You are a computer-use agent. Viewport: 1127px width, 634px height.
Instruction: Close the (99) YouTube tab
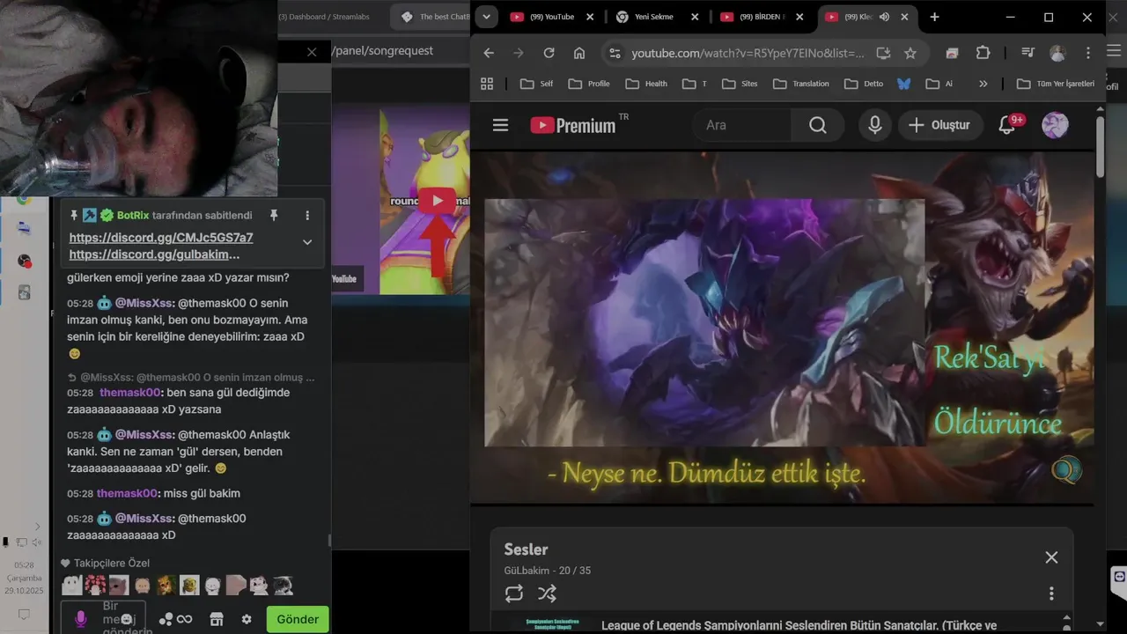click(x=590, y=17)
